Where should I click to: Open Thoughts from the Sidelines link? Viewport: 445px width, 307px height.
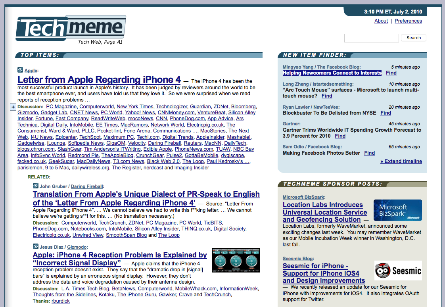click(64, 295)
